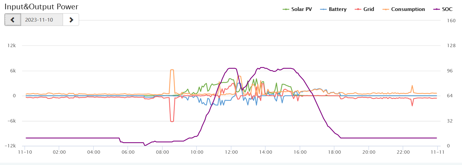Hide the Battery series via its legend text
Screen dimensions: 462x165
(338, 9)
